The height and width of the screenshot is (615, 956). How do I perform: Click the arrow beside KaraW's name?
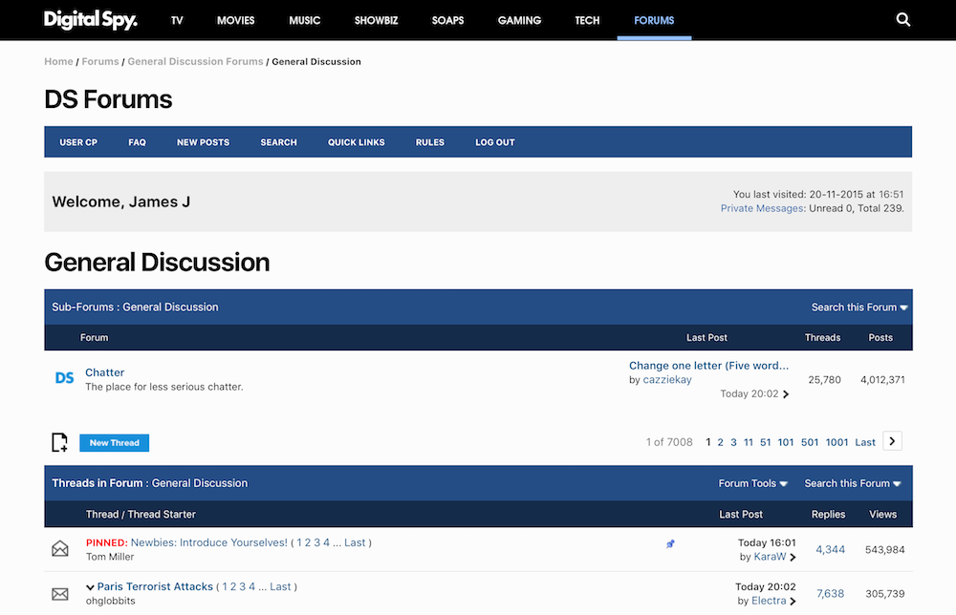pos(793,556)
